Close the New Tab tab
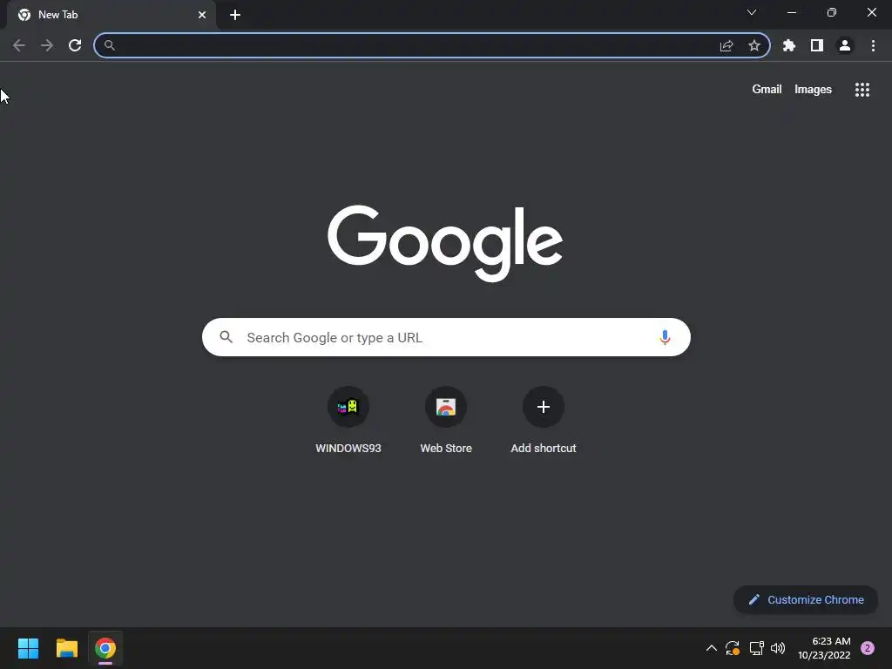Image resolution: width=892 pixels, height=669 pixels. pos(202,15)
